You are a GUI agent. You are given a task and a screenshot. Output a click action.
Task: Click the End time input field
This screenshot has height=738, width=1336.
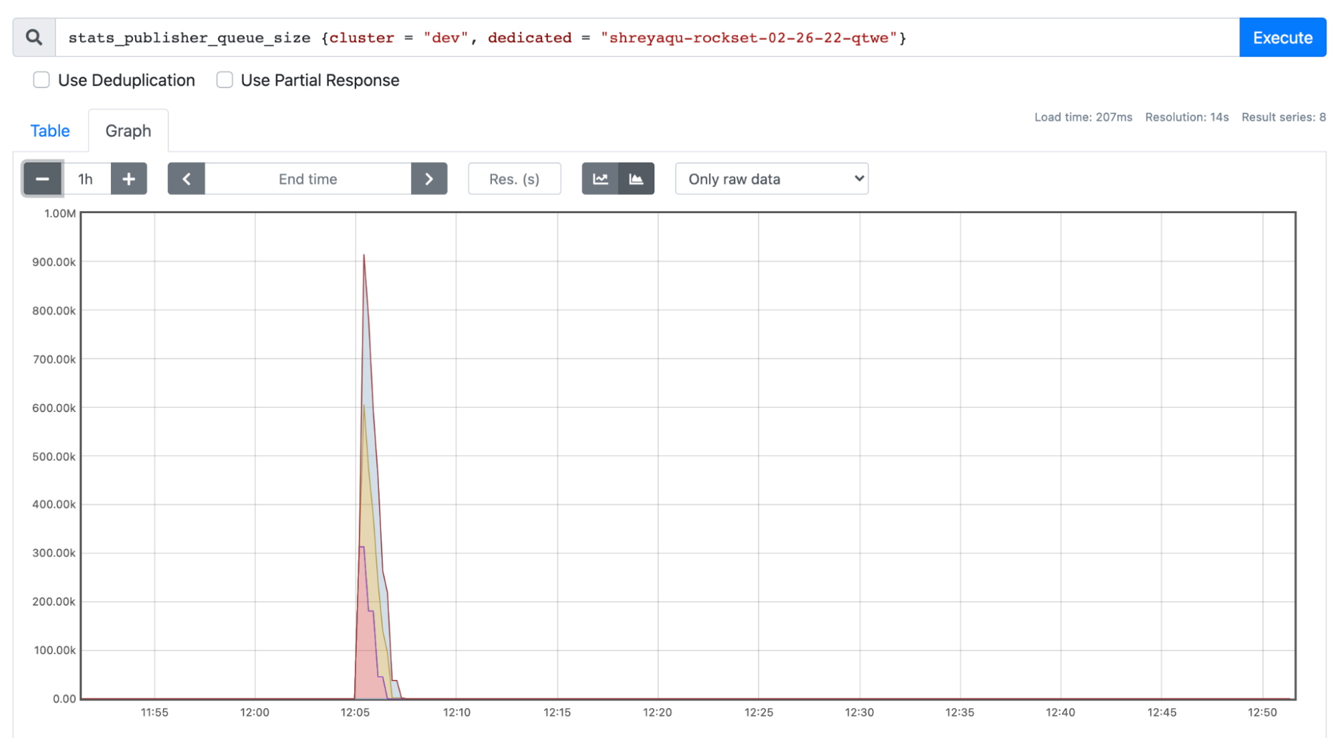(x=307, y=179)
